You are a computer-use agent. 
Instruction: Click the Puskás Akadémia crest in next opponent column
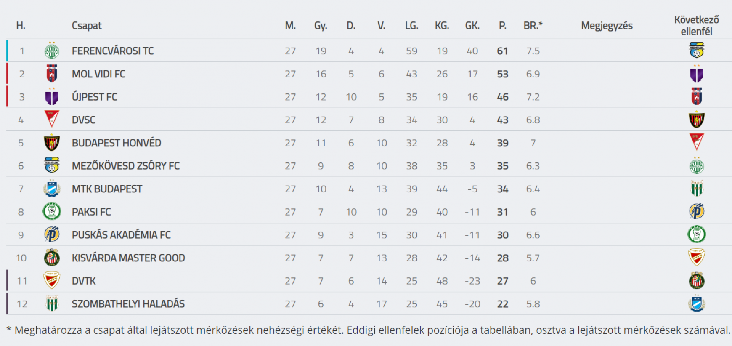(x=697, y=211)
